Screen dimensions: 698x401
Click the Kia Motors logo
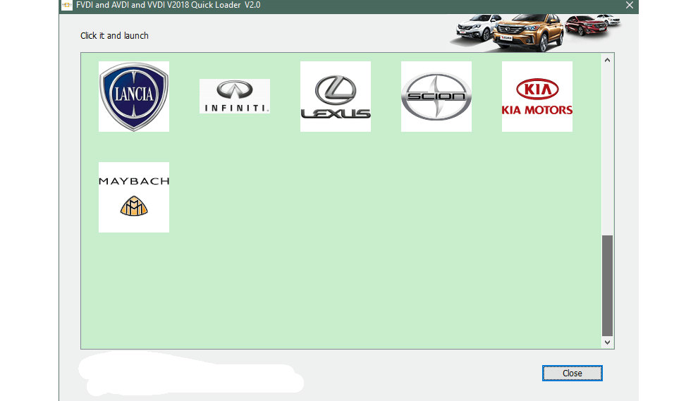537,97
